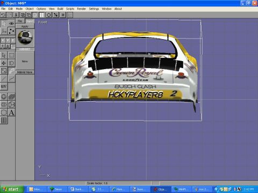The width and height of the screenshot is (258, 193).
Task: Select the Text A tool
Action: coord(11,113)
